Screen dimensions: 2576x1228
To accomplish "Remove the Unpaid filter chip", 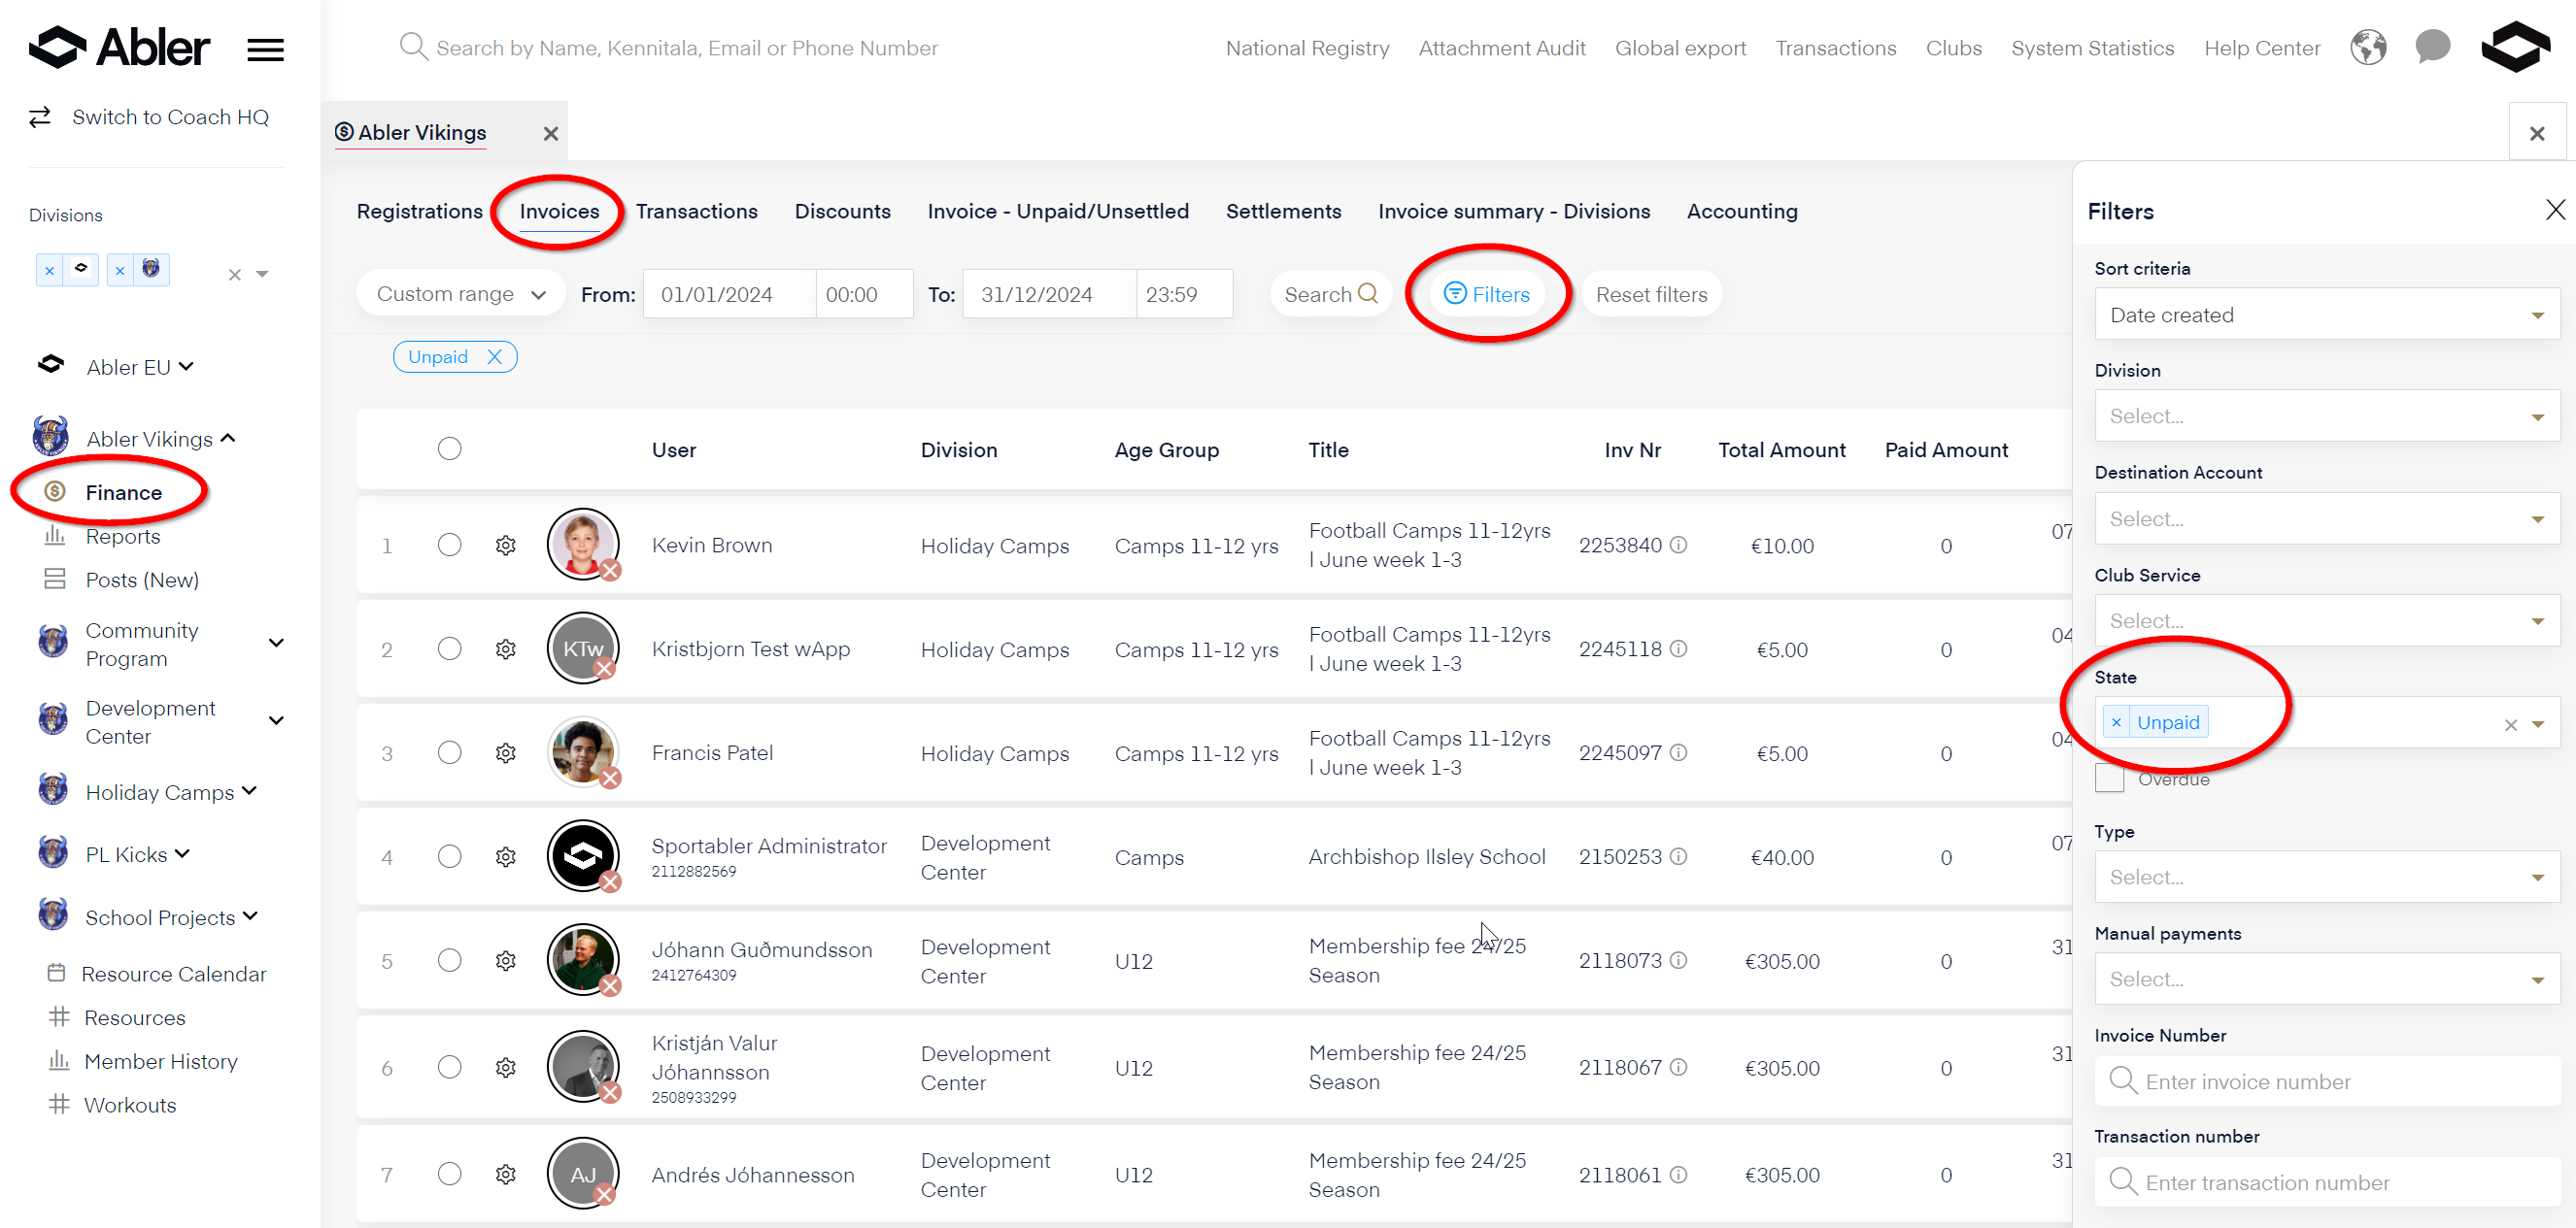I will click(495, 356).
